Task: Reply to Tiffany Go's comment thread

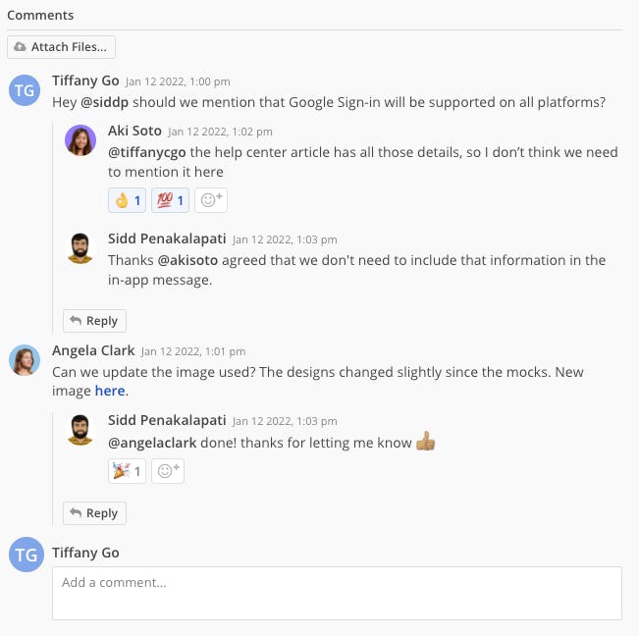Action: click(x=94, y=321)
